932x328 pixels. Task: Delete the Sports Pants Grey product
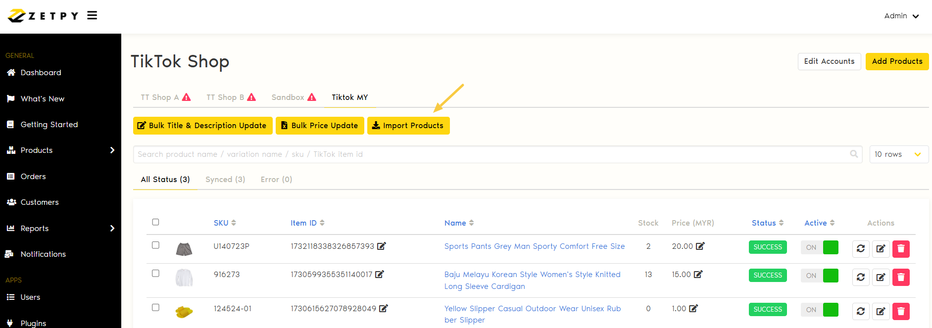(901, 248)
